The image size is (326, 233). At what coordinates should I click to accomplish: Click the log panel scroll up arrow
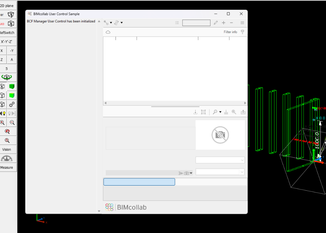[x=99, y=21]
